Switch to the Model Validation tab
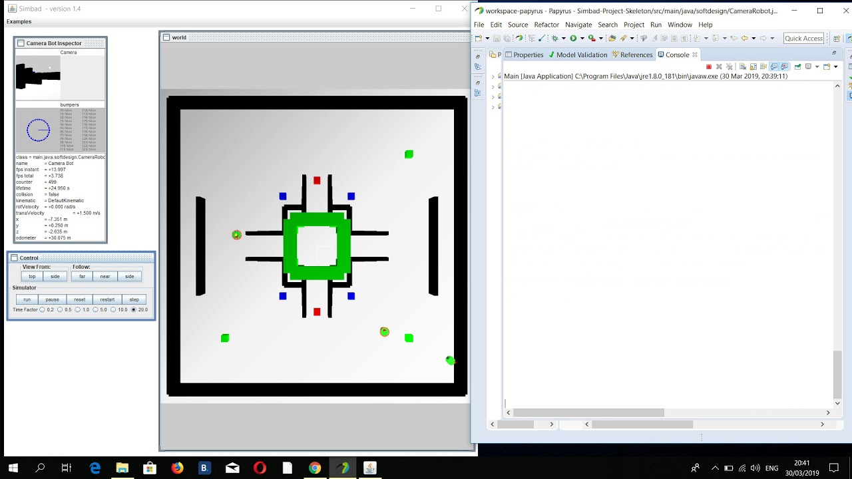This screenshot has height=479, width=852. (576, 55)
